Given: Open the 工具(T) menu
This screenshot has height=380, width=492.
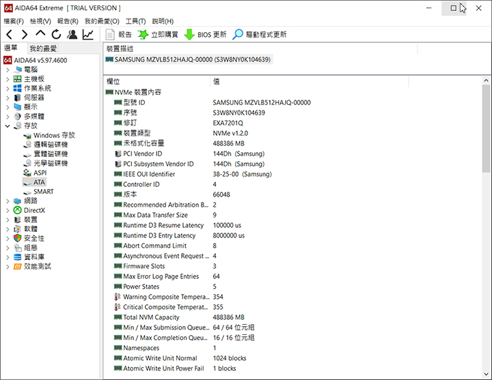Looking at the screenshot, I should (135, 21).
